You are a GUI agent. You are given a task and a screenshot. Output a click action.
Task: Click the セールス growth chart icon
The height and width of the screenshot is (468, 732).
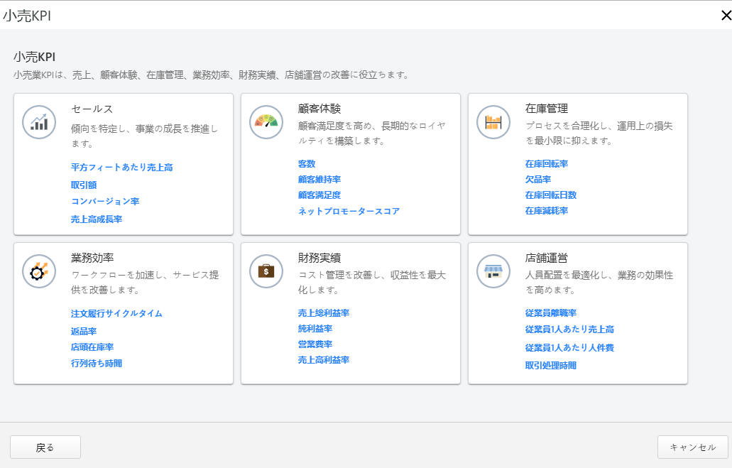point(39,122)
